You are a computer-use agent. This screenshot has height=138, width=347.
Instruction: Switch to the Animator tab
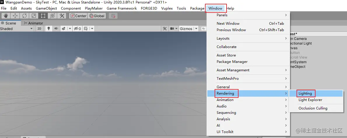(34, 23)
